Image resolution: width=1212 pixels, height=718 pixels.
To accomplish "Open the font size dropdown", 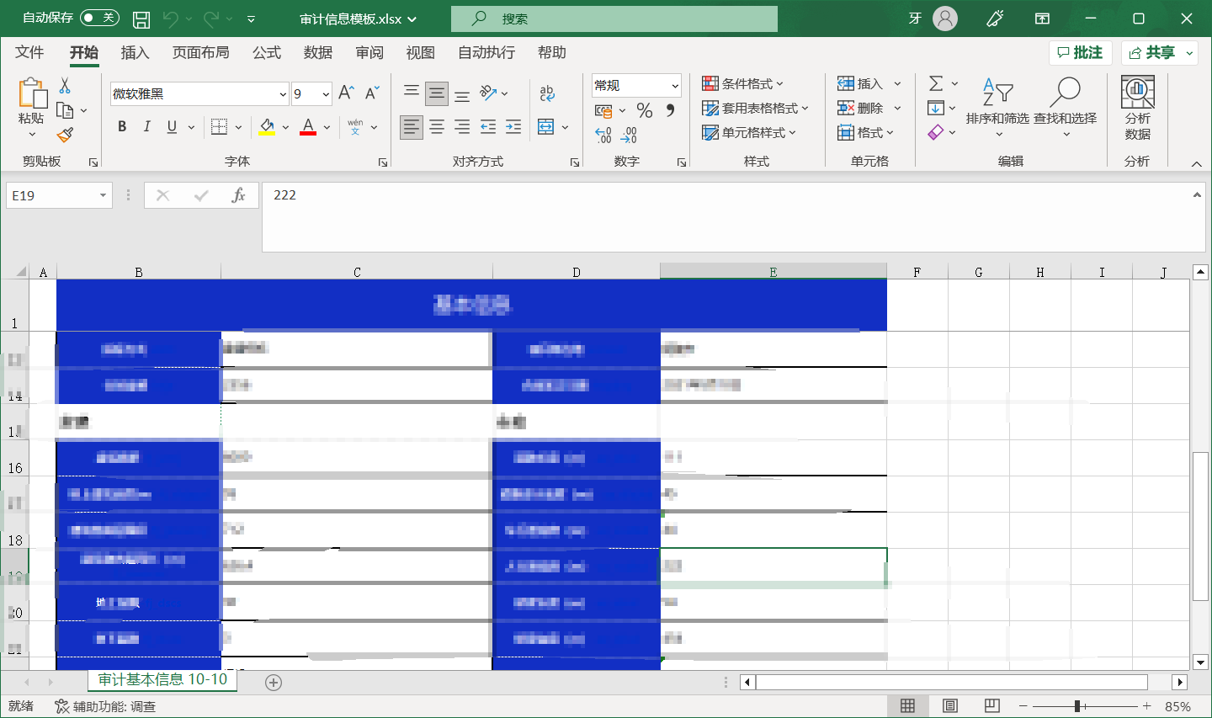I will (x=326, y=94).
